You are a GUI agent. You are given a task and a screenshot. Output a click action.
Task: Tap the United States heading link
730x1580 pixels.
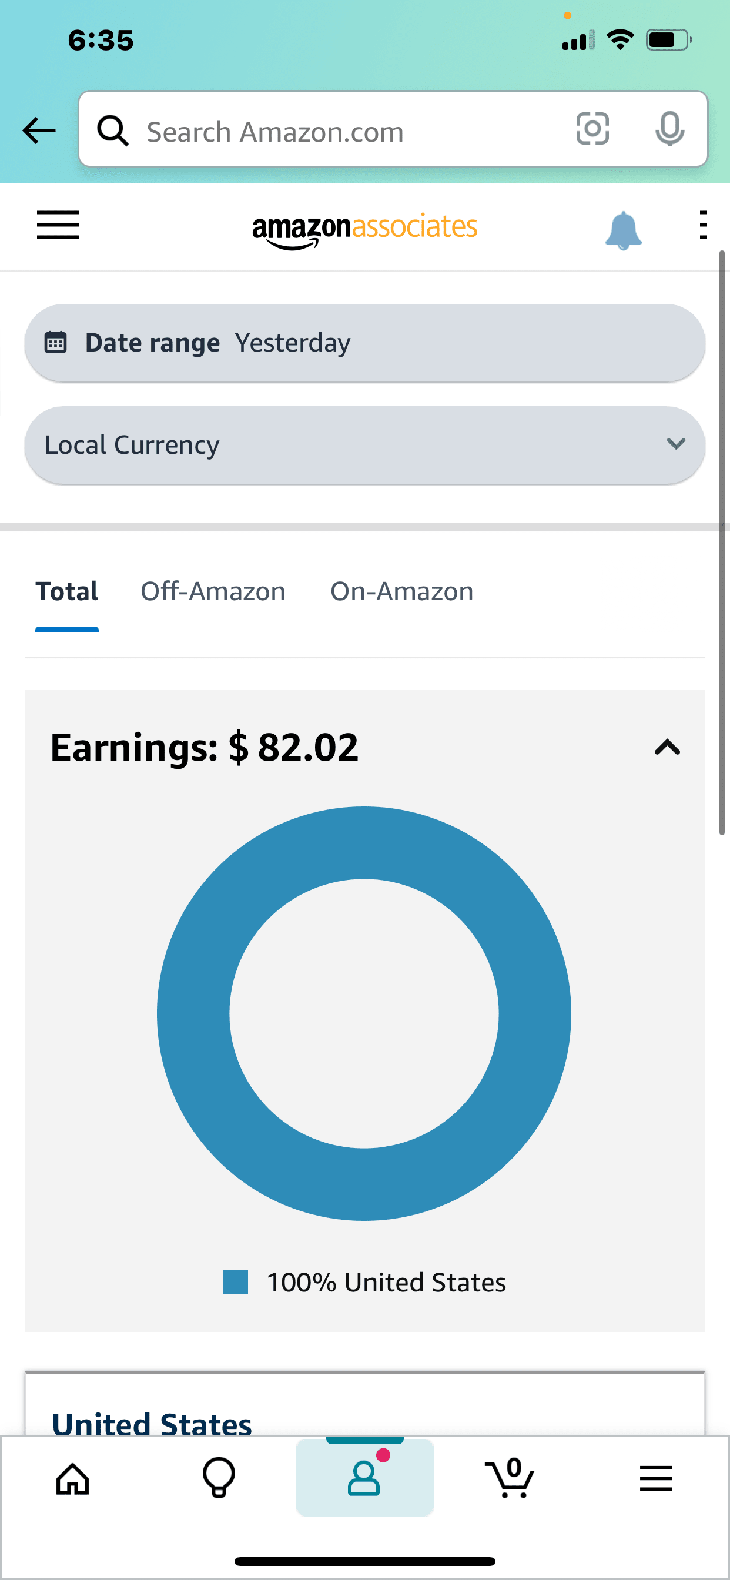tap(152, 1422)
